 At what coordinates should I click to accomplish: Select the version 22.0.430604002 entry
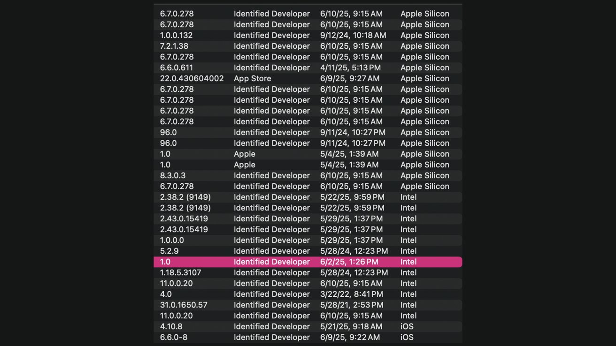192,78
